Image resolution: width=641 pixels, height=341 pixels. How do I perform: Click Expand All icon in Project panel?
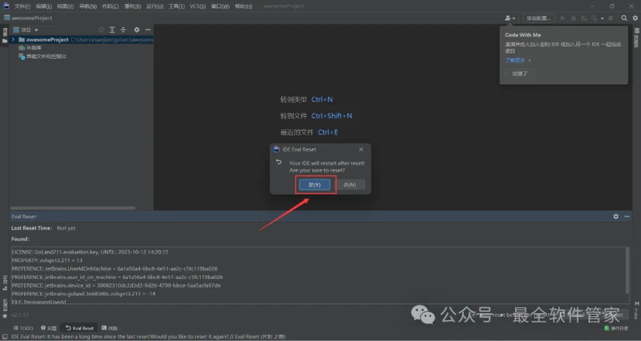[112, 30]
